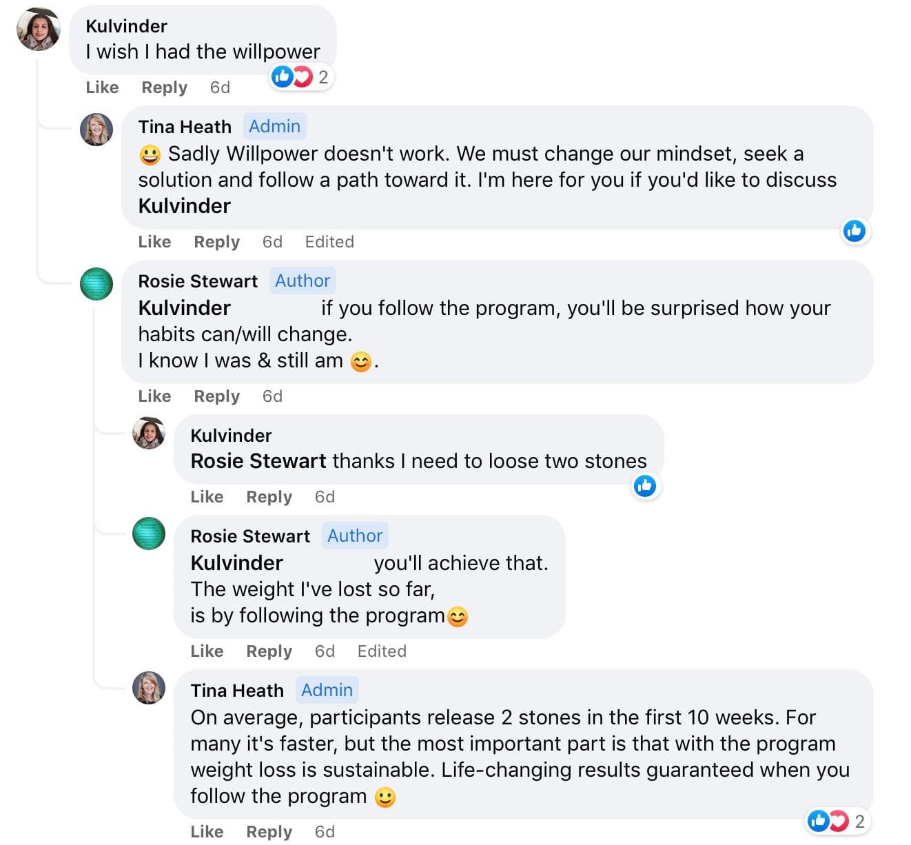Reply to Tina's "On average, participants" comment
This screenshot has width=911, height=845.
pos(269,832)
